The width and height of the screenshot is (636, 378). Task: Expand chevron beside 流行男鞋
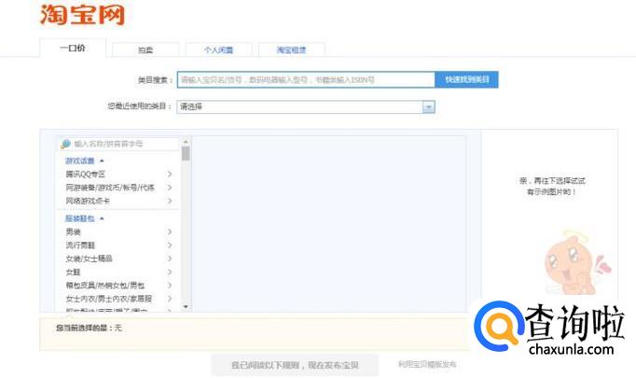click(x=170, y=245)
